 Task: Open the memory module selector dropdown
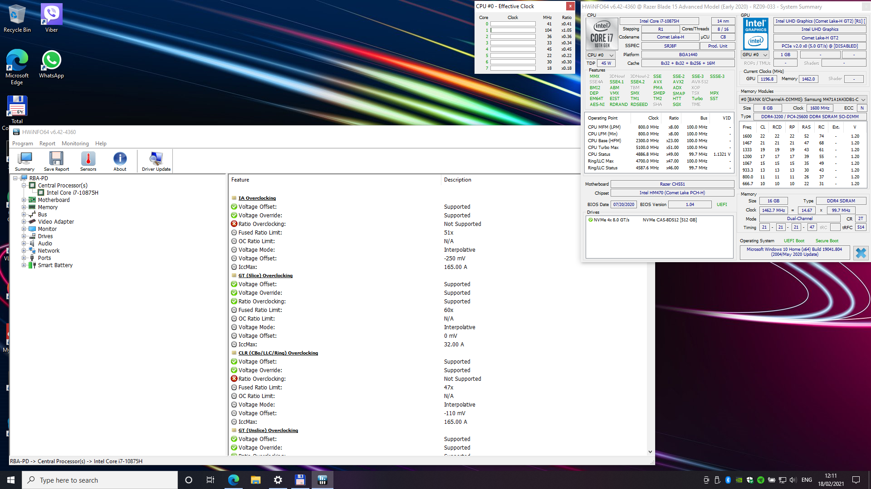[x=803, y=100]
